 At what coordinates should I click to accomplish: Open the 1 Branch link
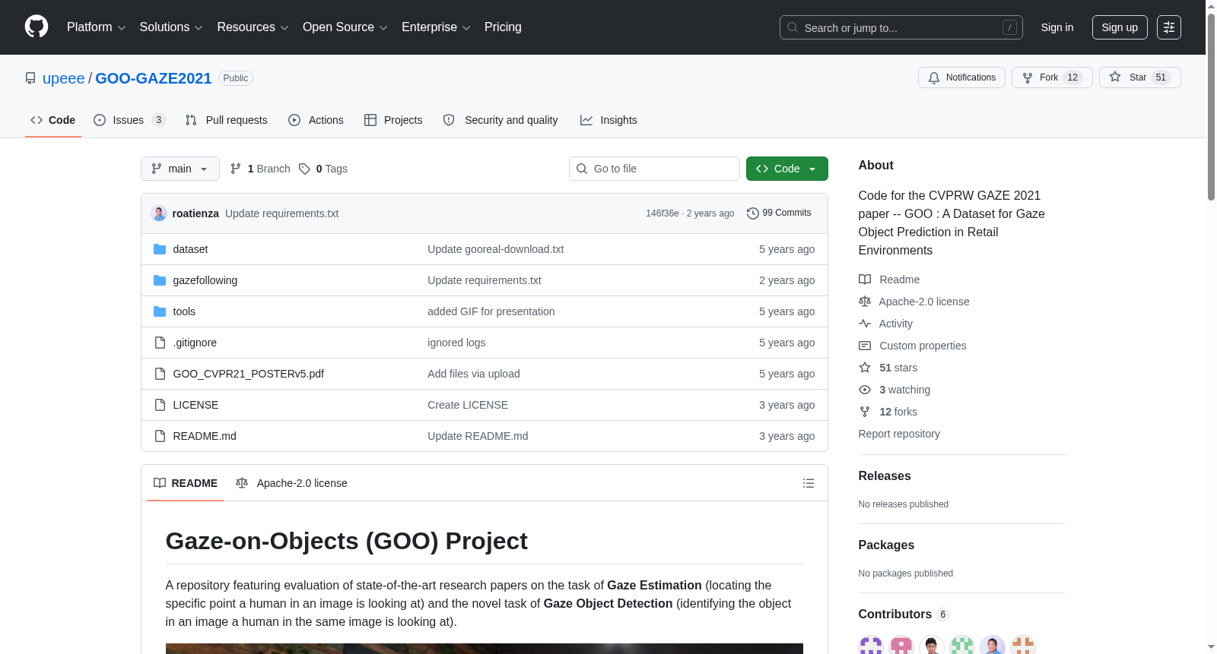260,169
